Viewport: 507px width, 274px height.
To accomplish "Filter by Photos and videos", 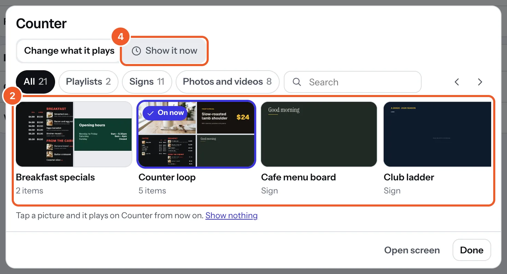I will click(x=227, y=82).
